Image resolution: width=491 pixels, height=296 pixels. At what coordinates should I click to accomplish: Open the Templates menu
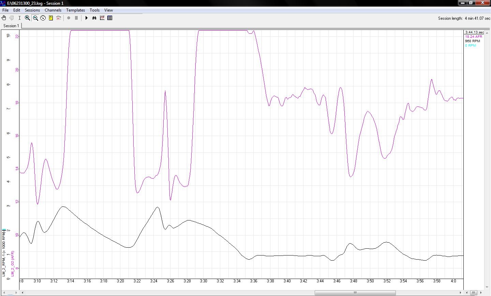pos(75,10)
